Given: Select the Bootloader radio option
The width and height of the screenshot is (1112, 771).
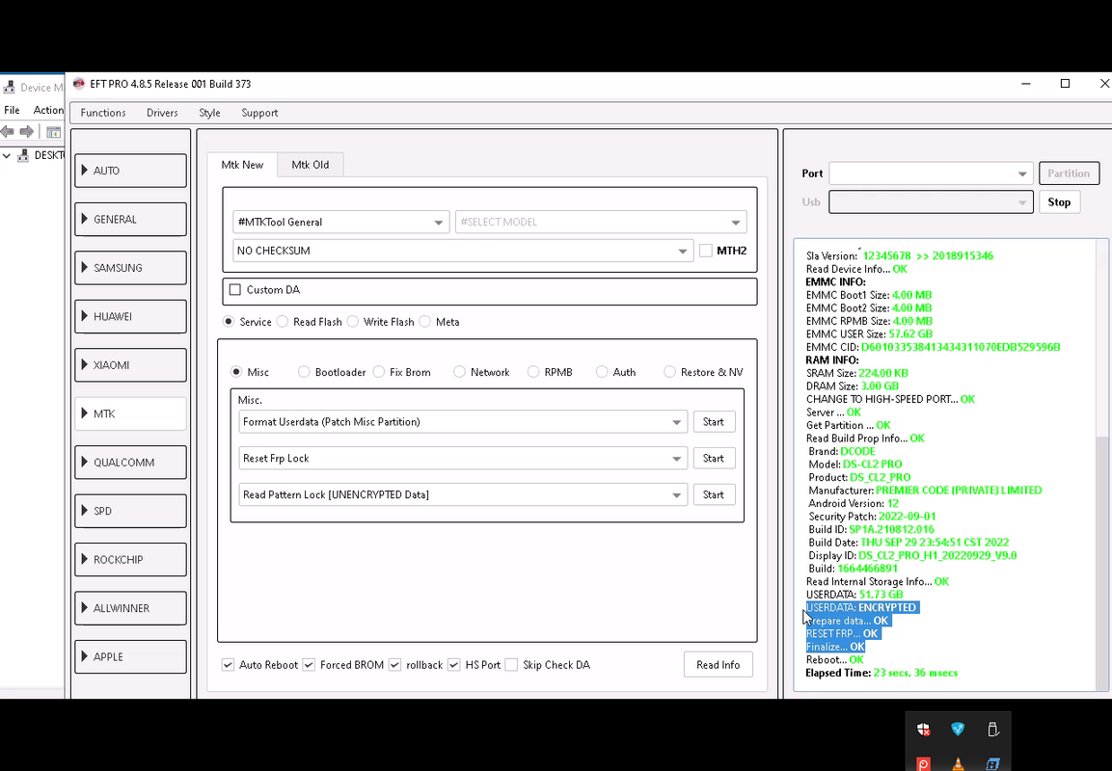Looking at the screenshot, I should click(304, 372).
